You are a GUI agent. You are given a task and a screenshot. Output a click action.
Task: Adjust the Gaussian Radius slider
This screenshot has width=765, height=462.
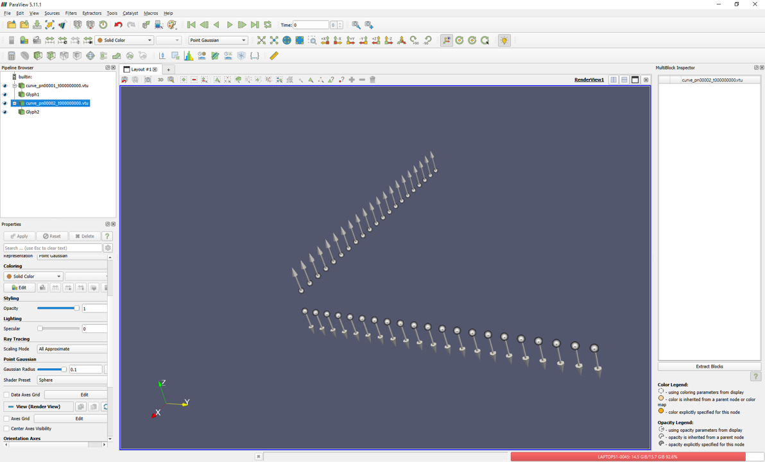click(52, 370)
